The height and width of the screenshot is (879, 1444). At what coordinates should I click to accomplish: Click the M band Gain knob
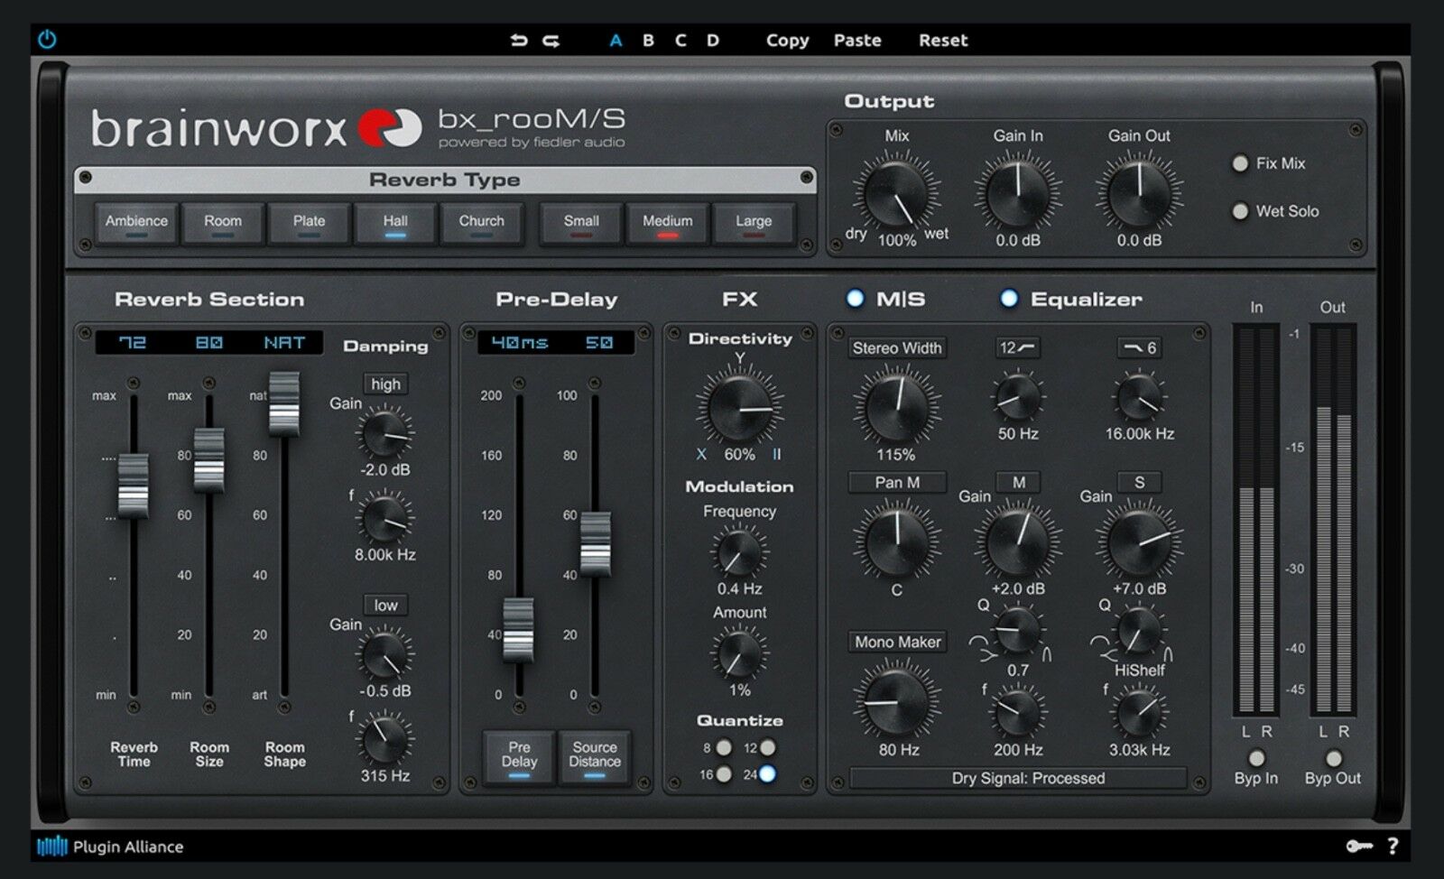point(1018,543)
